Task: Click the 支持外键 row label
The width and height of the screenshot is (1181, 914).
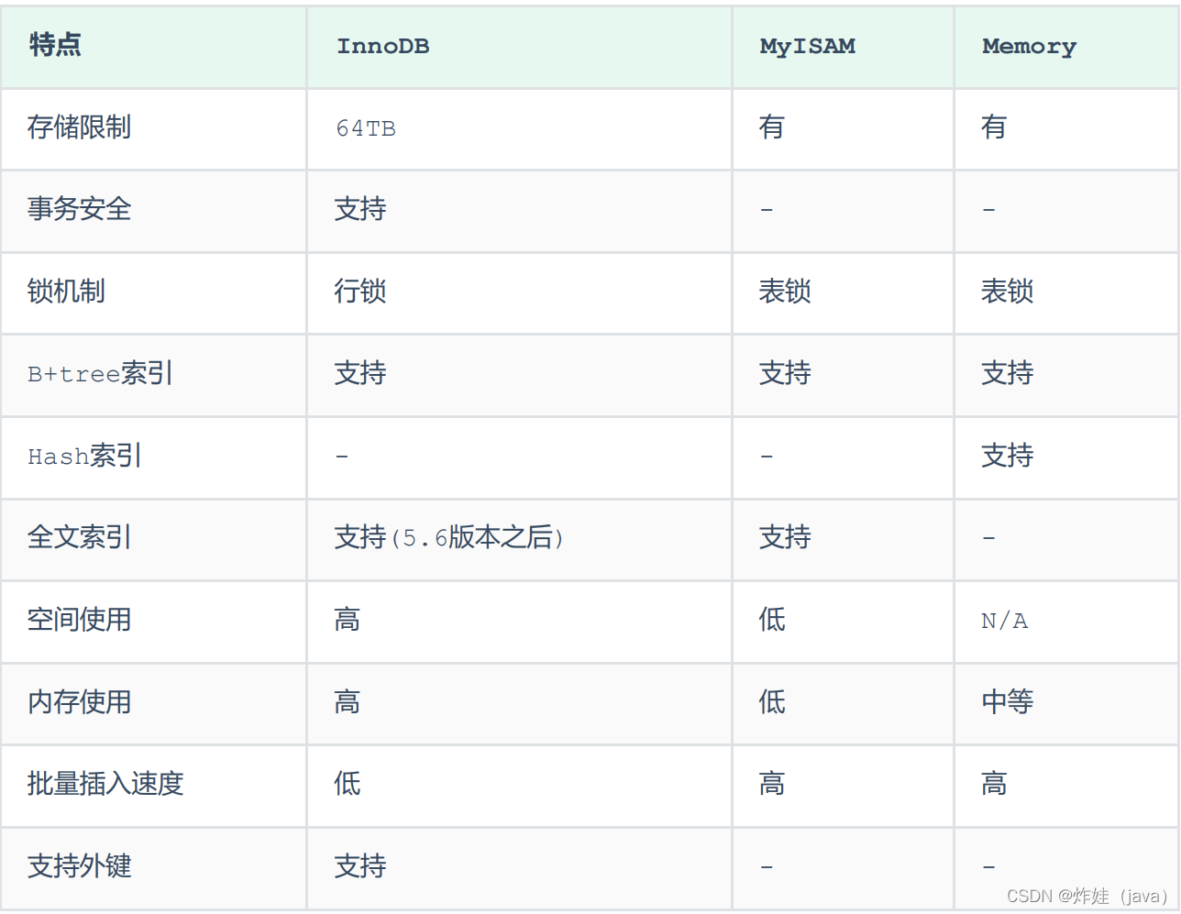Action: point(79,866)
